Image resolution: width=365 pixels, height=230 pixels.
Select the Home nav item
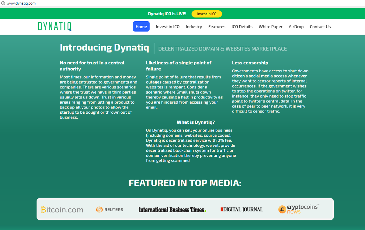click(141, 26)
